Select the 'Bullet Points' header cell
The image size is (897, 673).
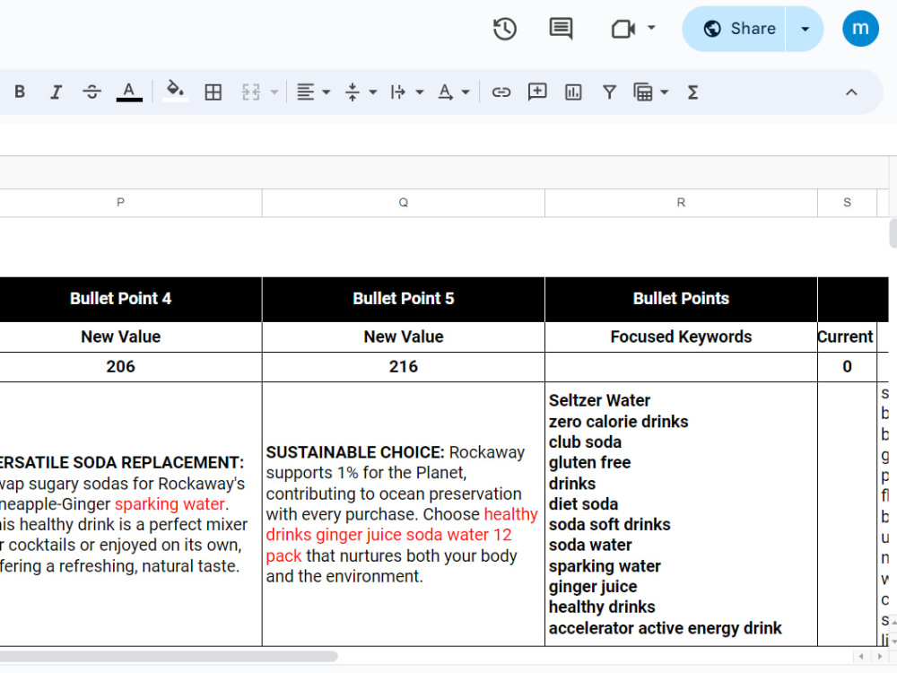[x=681, y=299]
